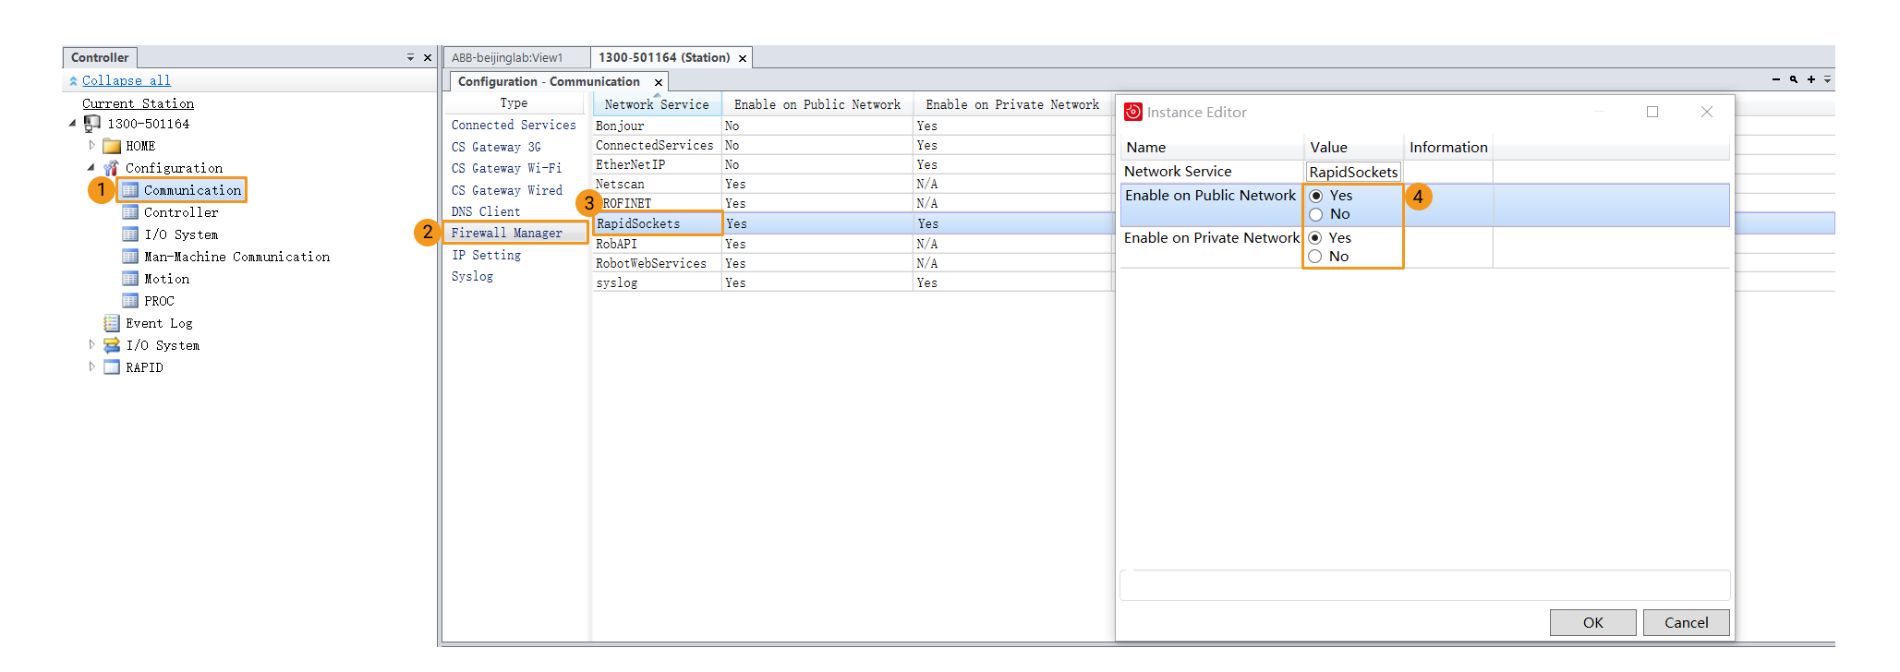Open the Controller panel tab
This screenshot has height=672, width=1900.
tap(100, 57)
